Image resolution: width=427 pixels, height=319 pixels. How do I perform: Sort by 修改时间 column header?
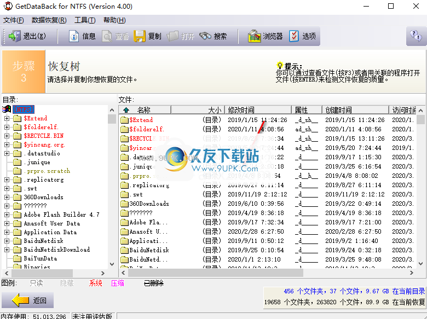(x=258, y=110)
